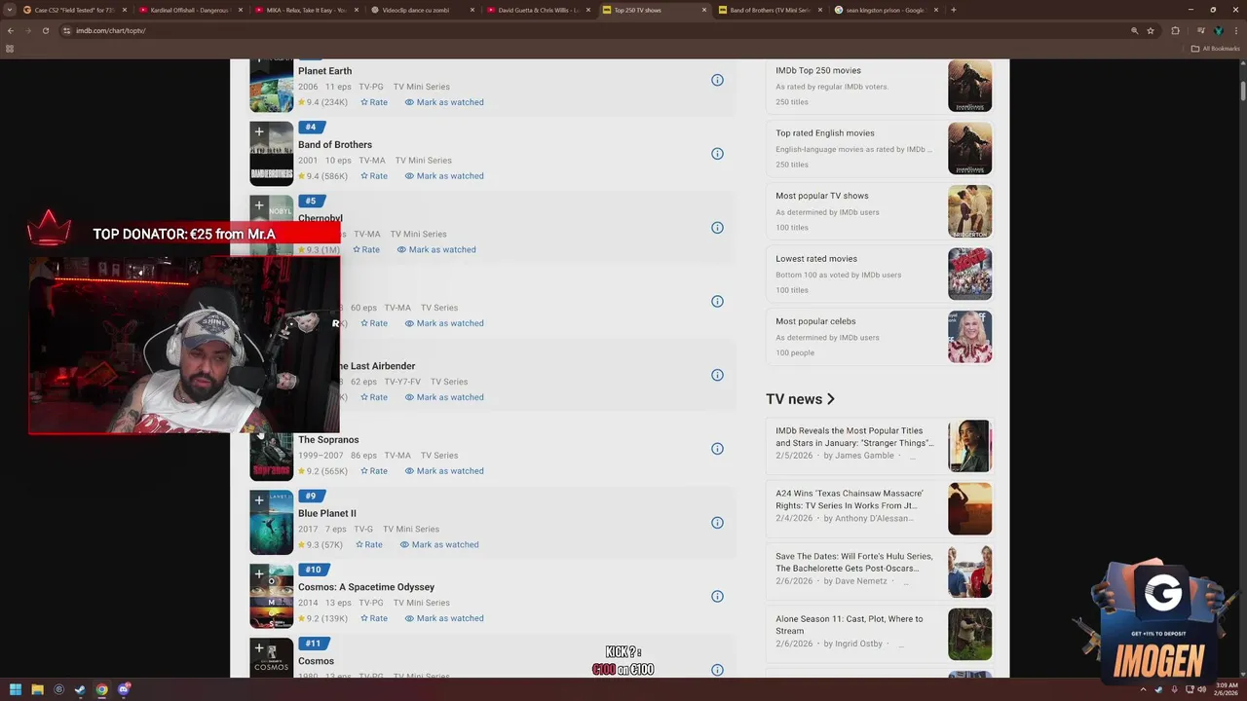Rate The Sopranos
This screenshot has height=701, width=1247.
[x=374, y=471]
